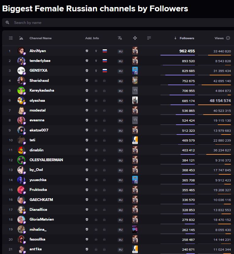The width and height of the screenshot is (234, 254).
Task: Click the modestal avatar thumbnail
Action: pyautogui.click(x=21, y=111)
